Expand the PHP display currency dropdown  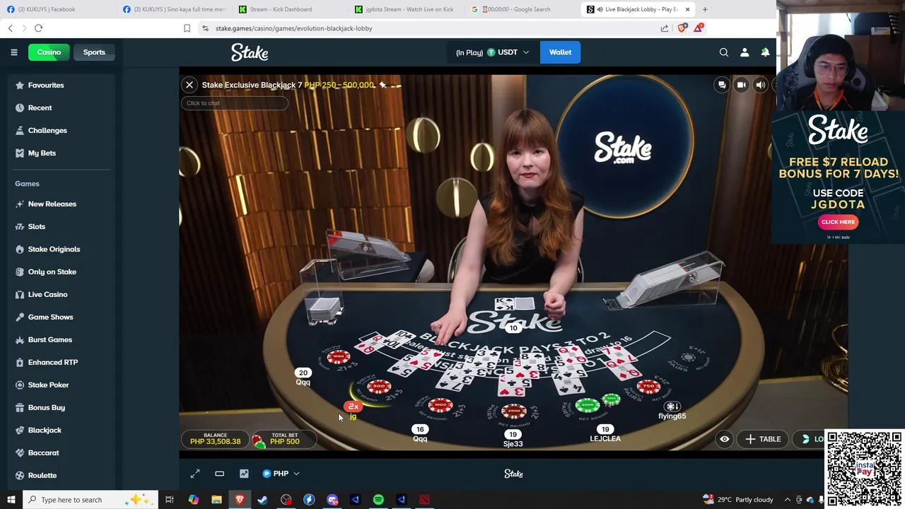tap(281, 474)
